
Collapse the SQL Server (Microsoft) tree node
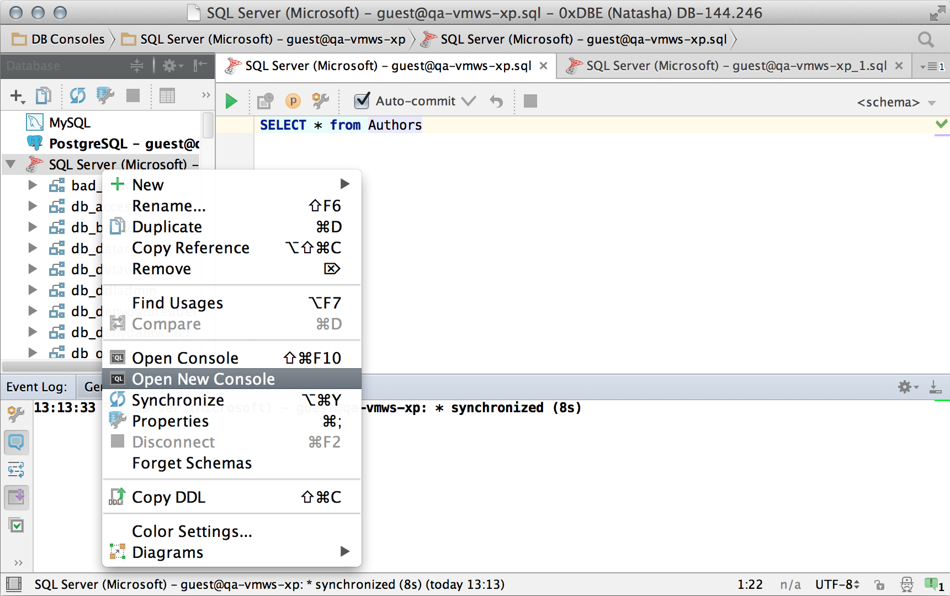click(11, 164)
